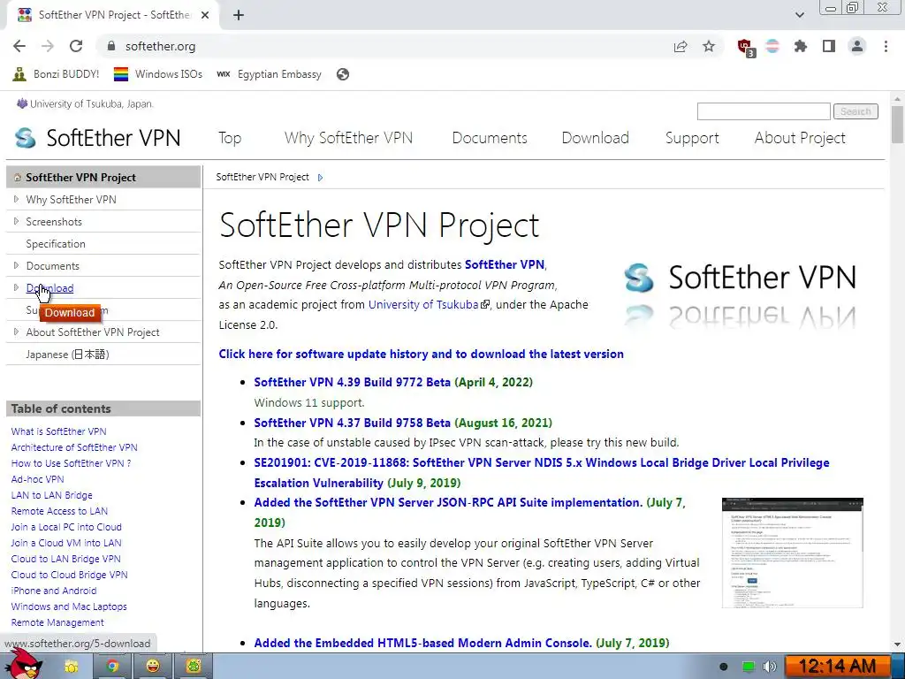Bookmark this page with the star icon
The width and height of the screenshot is (905, 679).
pos(709,46)
